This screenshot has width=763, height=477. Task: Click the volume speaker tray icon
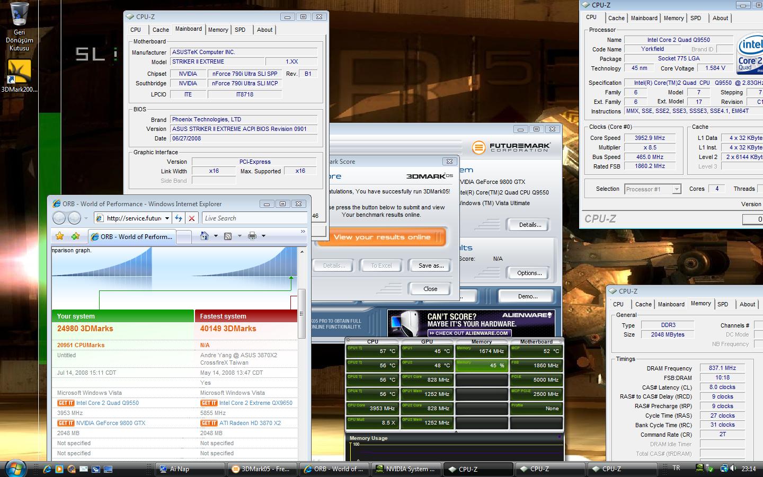733,469
